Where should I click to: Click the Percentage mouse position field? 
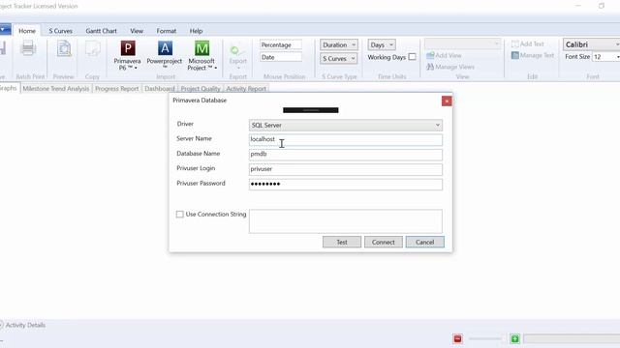(x=281, y=45)
